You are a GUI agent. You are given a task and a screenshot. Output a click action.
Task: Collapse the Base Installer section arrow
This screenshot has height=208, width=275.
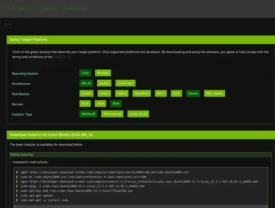click(11, 154)
